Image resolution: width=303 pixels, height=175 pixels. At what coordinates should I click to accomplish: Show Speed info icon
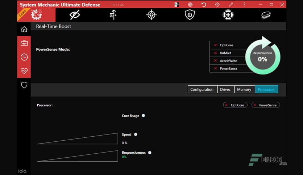[136, 135]
